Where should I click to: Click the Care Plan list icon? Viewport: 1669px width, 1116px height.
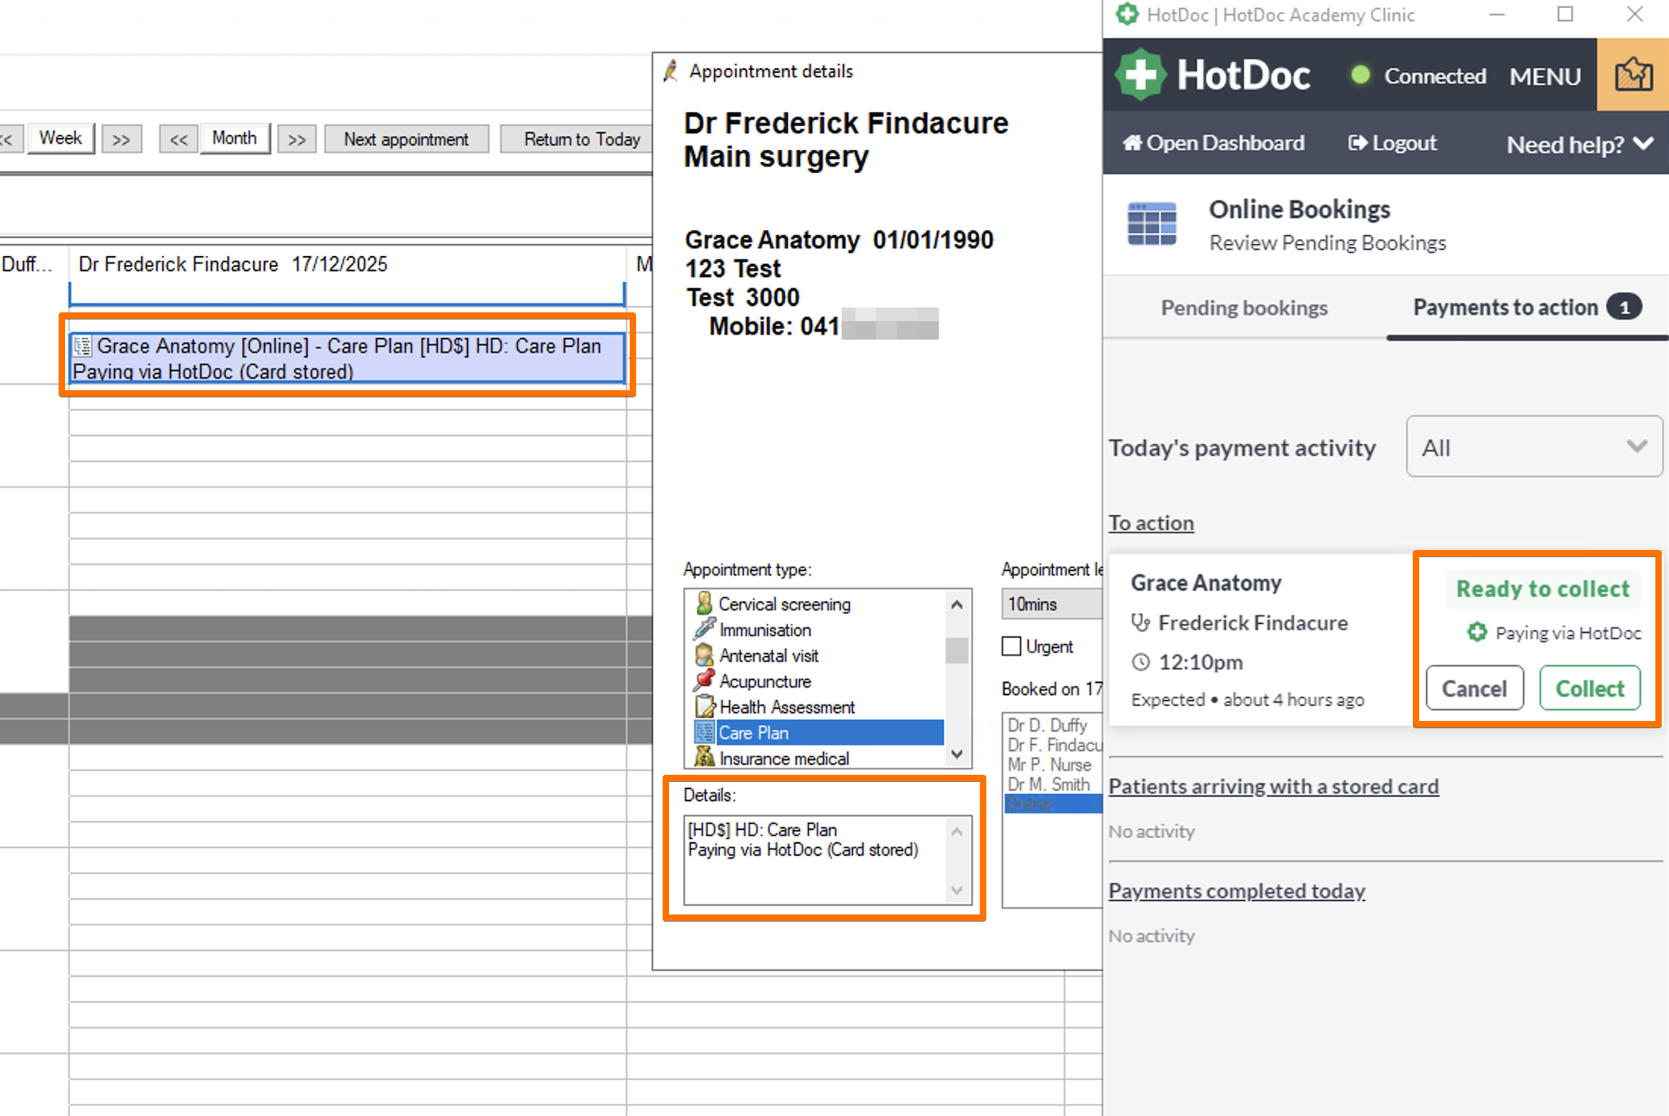tap(704, 731)
